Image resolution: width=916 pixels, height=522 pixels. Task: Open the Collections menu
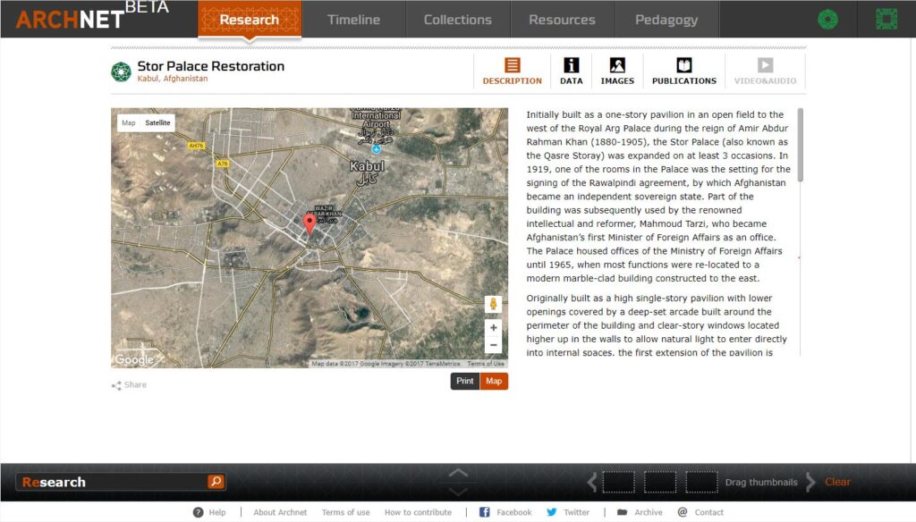click(458, 19)
